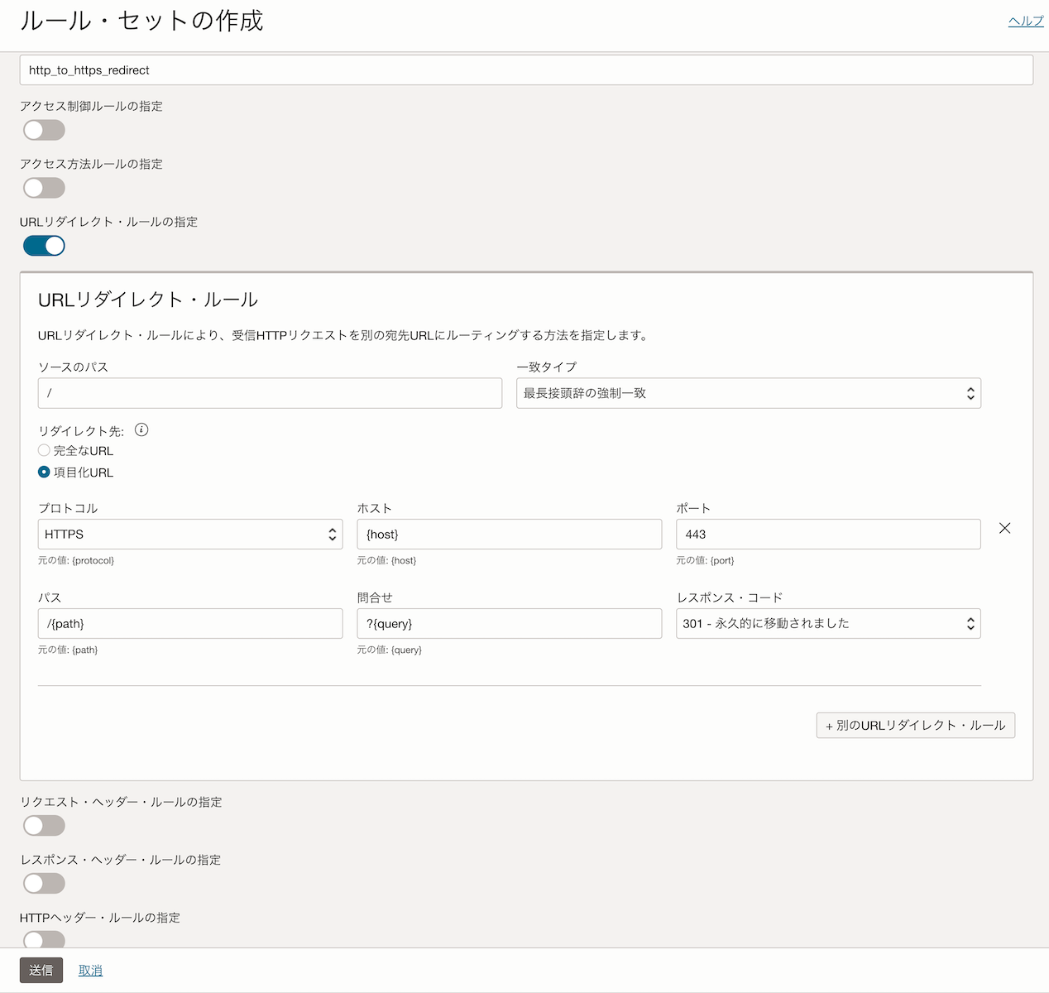Click the 元の値: {host} hint text

pyautogui.click(x=386, y=560)
